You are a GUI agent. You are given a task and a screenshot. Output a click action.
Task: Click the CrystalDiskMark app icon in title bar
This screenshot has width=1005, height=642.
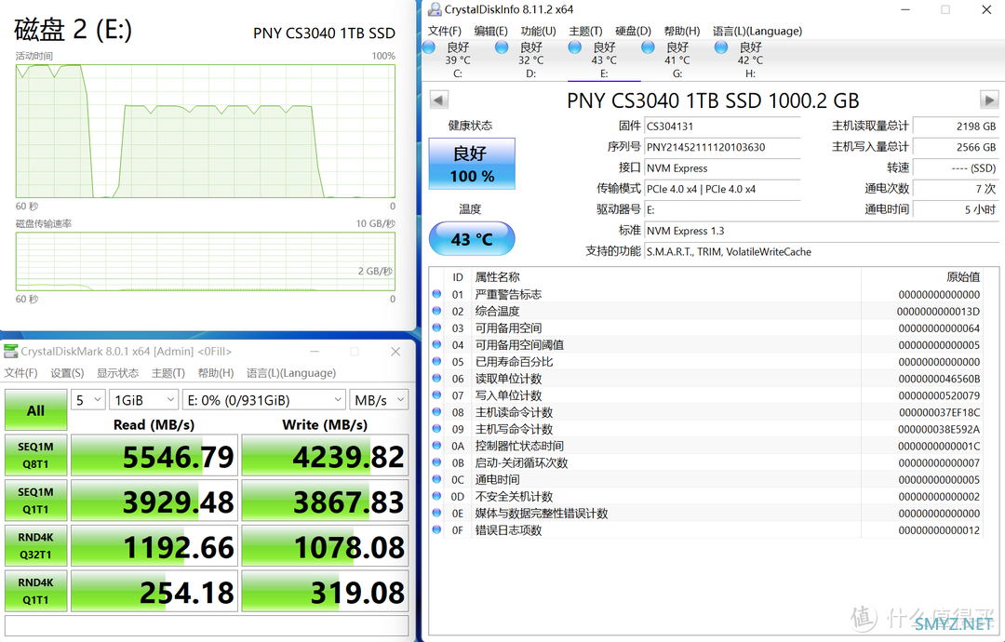click(x=11, y=351)
